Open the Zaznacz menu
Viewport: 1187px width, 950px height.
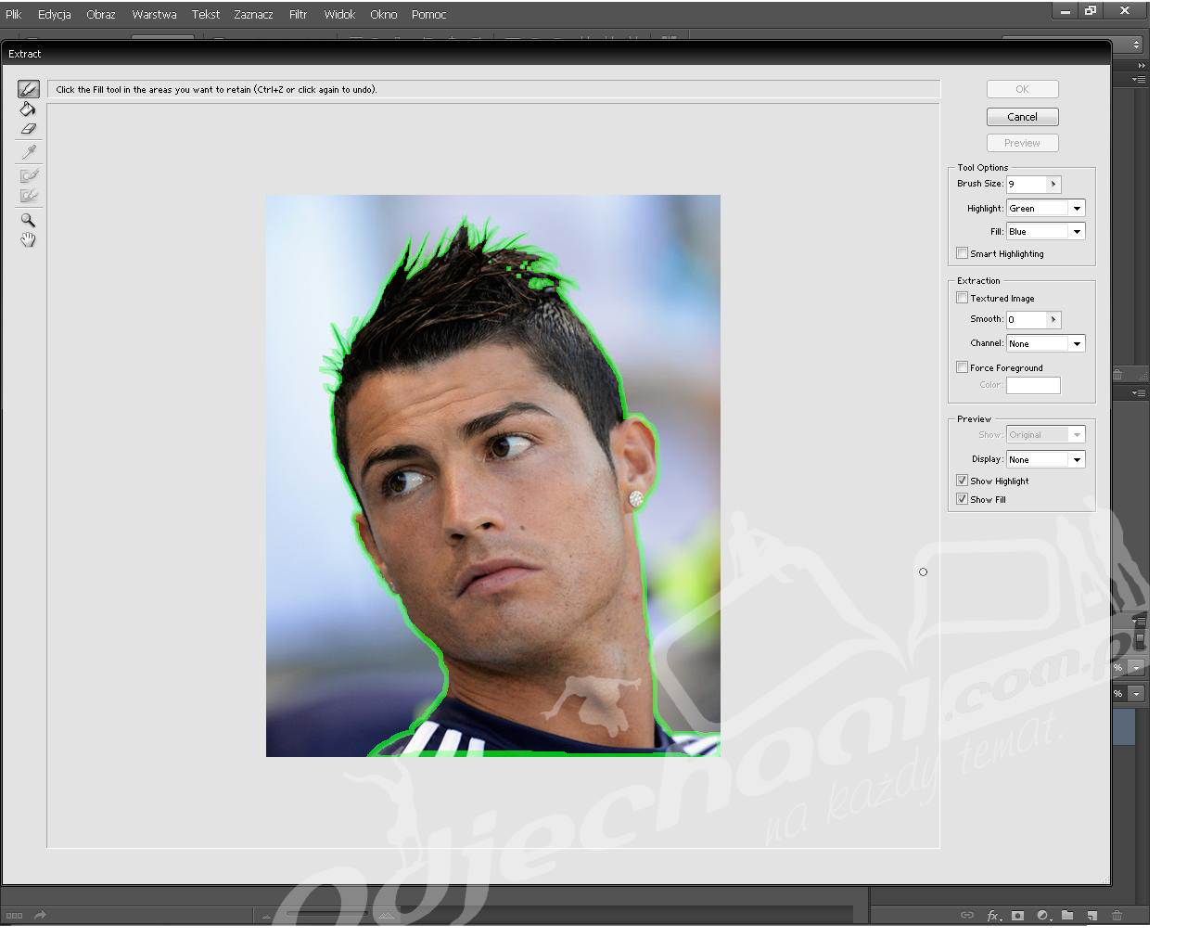click(x=253, y=15)
